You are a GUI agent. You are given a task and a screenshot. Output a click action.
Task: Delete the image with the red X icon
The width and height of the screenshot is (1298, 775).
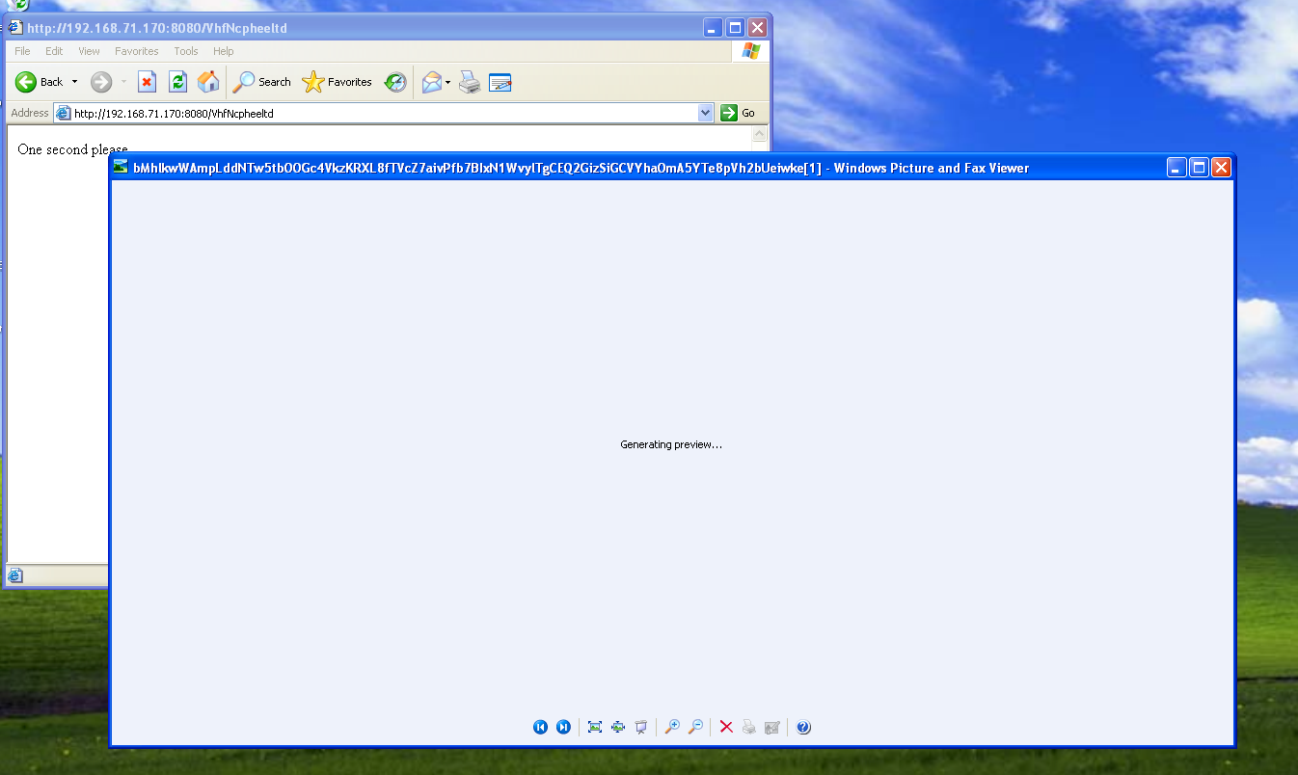[x=726, y=727]
